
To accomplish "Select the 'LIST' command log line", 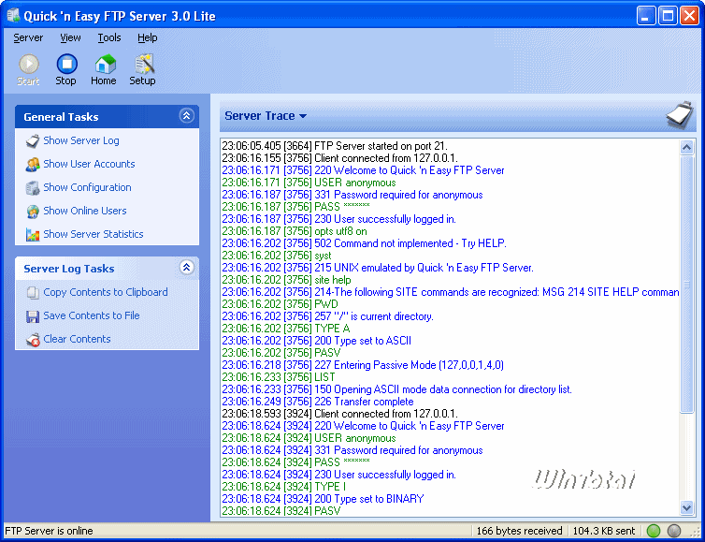I will pos(279,377).
